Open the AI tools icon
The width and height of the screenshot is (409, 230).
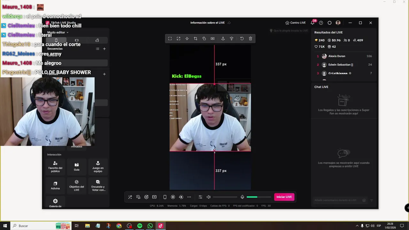(x=146, y=197)
